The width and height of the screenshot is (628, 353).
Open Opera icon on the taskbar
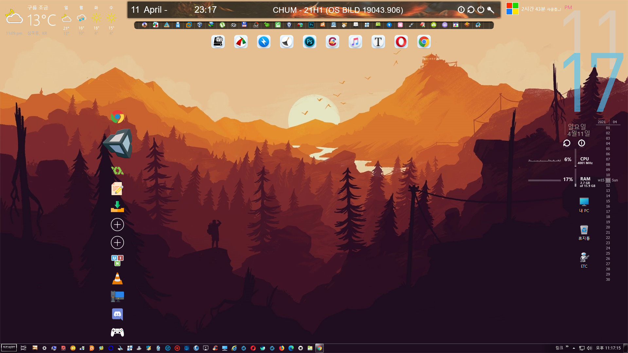[253, 348]
